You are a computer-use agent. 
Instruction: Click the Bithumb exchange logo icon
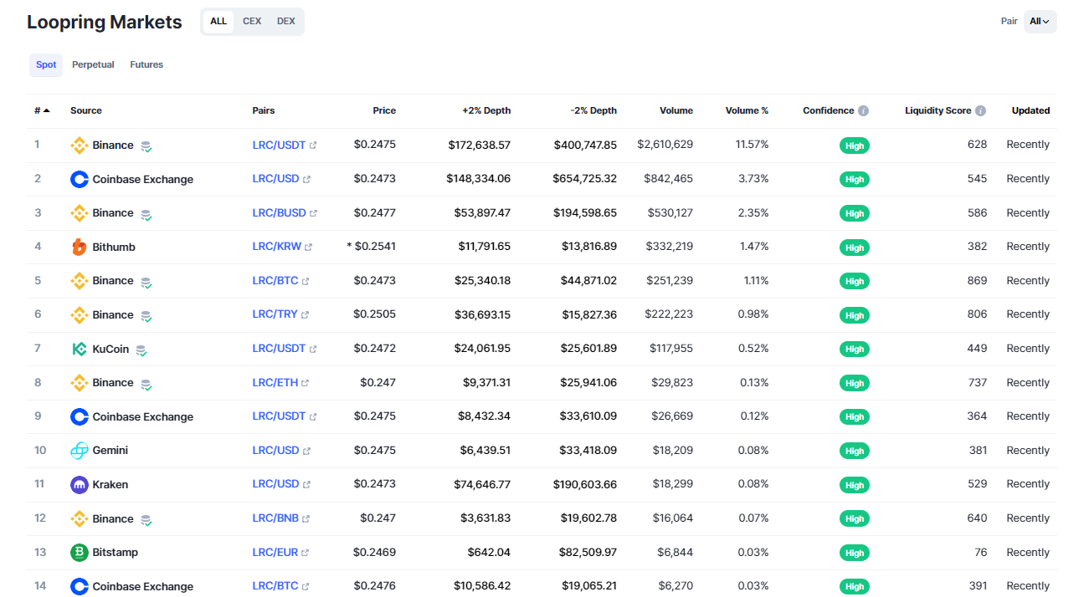79,247
